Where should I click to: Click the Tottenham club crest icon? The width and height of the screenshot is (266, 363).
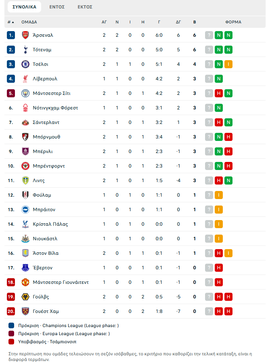click(x=25, y=50)
